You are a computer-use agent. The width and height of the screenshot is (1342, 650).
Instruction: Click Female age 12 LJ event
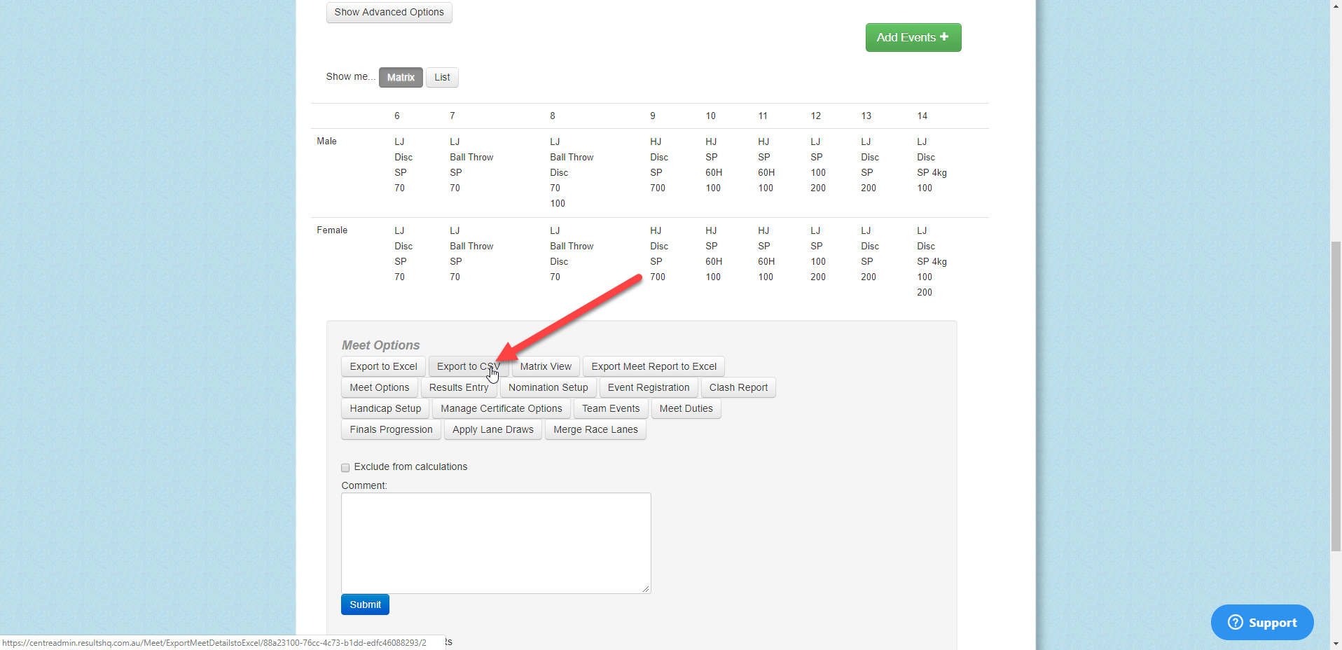[x=815, y=230]
